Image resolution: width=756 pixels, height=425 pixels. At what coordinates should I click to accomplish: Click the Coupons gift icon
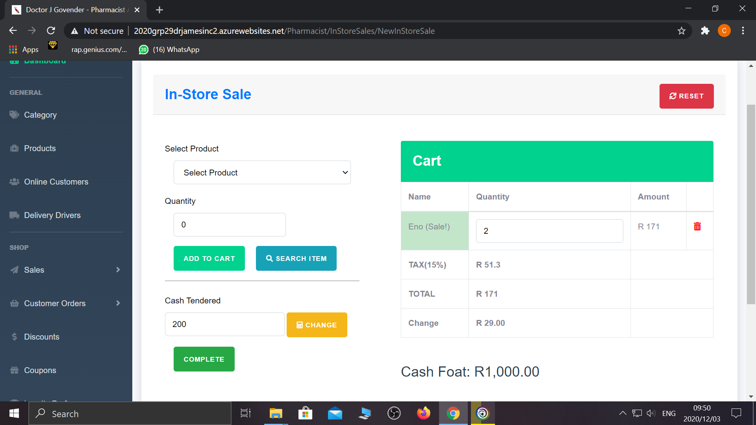pos(15,370)
